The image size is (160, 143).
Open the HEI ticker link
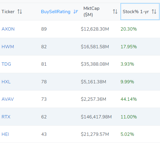5,134
